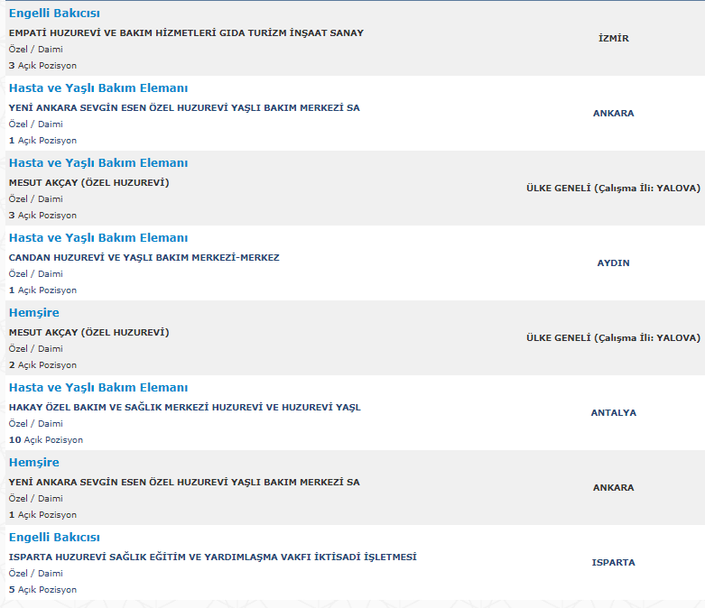Click the 10 Açık Pozisyon text

coord(46,440)
